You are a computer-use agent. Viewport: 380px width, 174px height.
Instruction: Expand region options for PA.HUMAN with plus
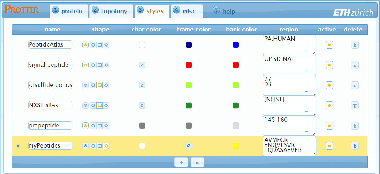click(x=306, y=51)
